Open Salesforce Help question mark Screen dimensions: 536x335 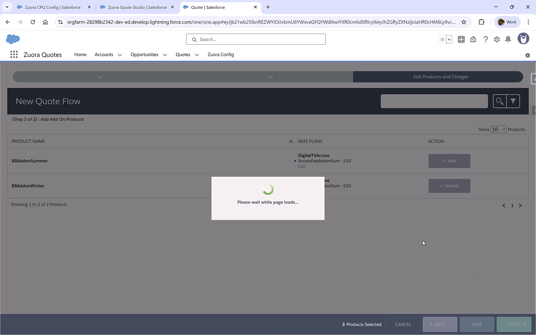click(486, 39)
